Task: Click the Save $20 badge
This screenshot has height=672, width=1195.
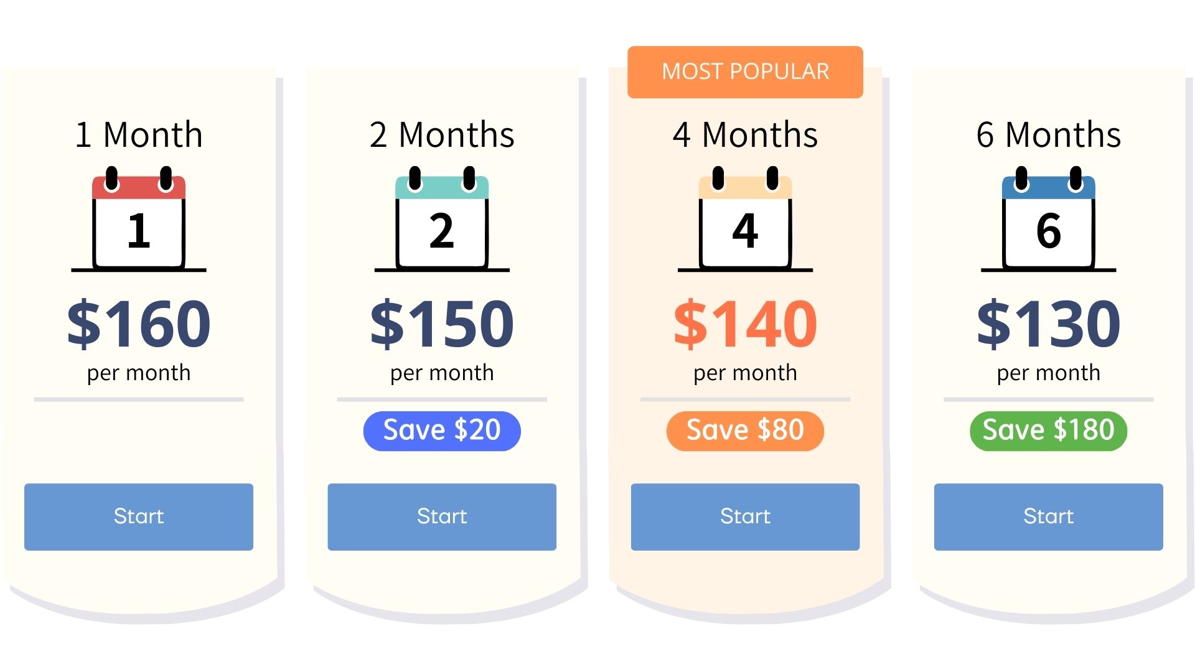Action: pyautogui.click(x=442, y=431)
